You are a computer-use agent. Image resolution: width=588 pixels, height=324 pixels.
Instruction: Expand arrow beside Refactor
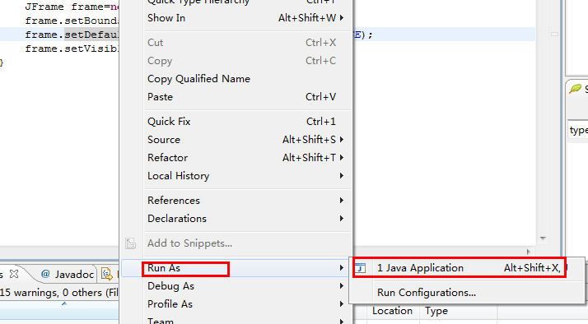(342, 157)
